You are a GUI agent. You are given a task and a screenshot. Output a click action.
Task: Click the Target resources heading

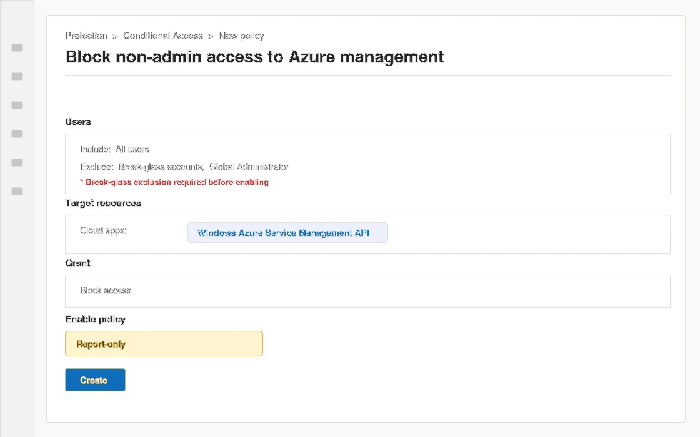click(x=103, y=203)
